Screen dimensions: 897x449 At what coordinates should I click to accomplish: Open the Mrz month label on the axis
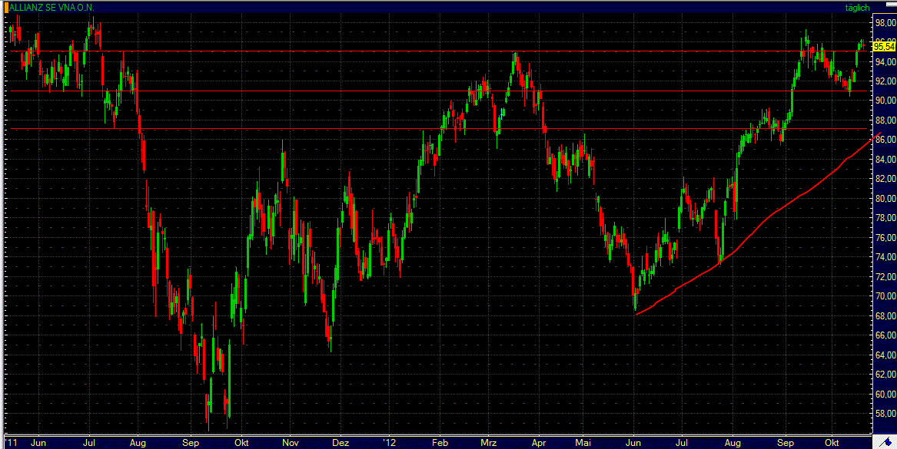(488, 444)
